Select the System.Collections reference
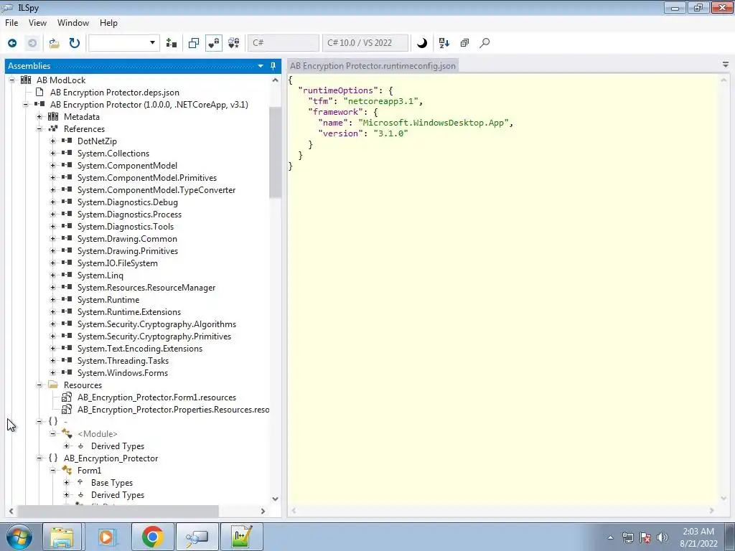Viewport: 735px width, 551px height. pyautogui.click(x=113, y=154)
